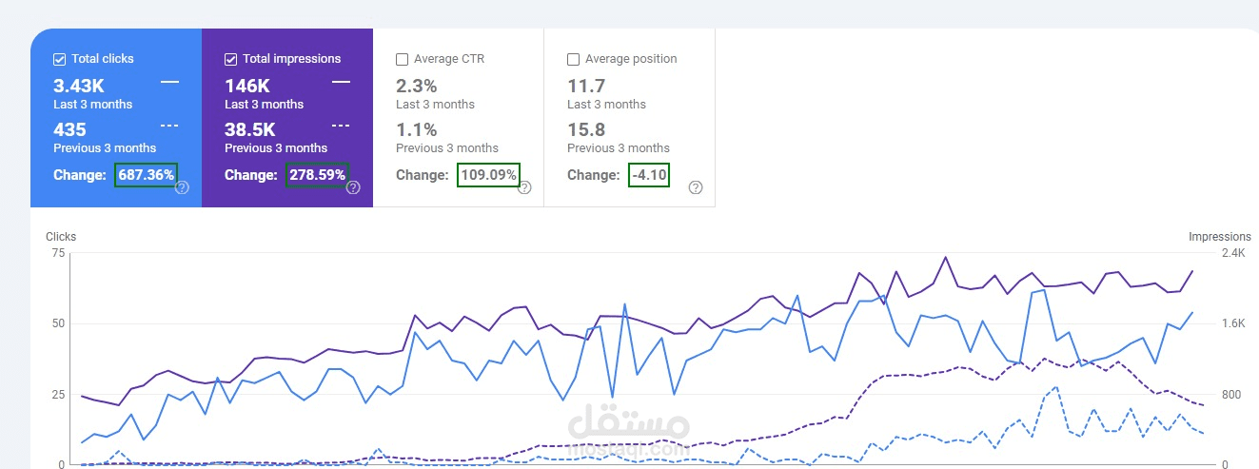
Task: Click the -4.10 change value
Action: click(x=648, y=175)
